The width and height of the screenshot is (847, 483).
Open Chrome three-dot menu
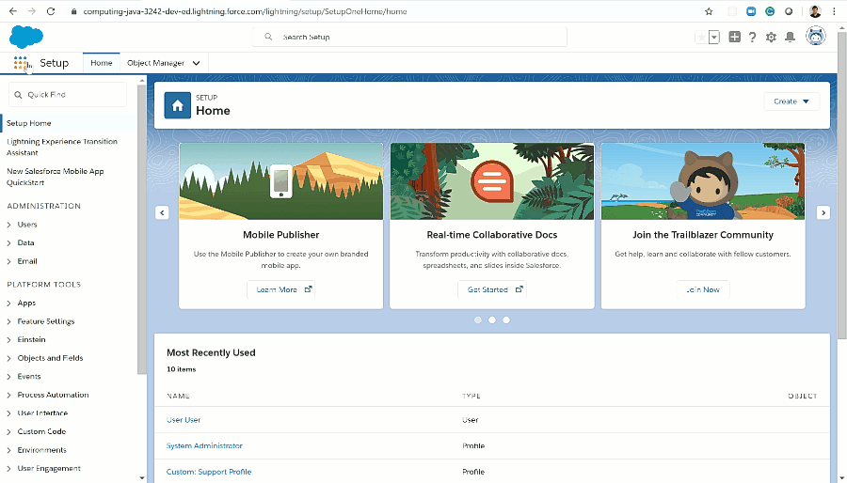[834, 11]
